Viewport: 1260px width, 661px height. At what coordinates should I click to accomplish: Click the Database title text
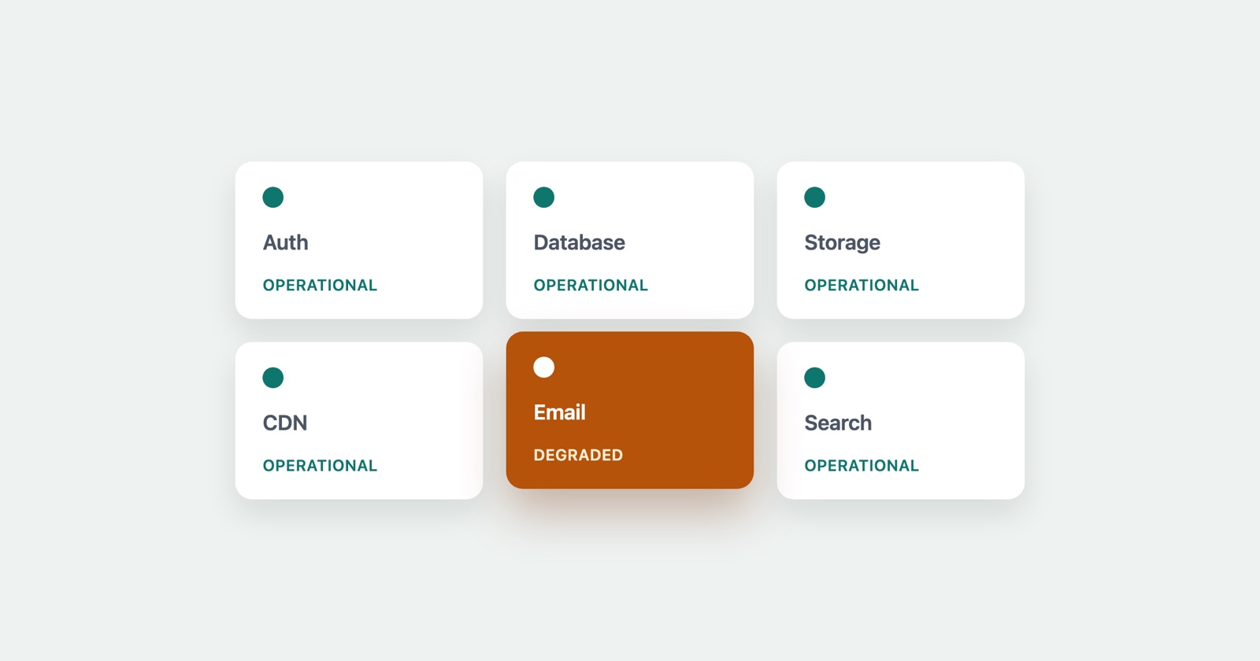[580, 242]
